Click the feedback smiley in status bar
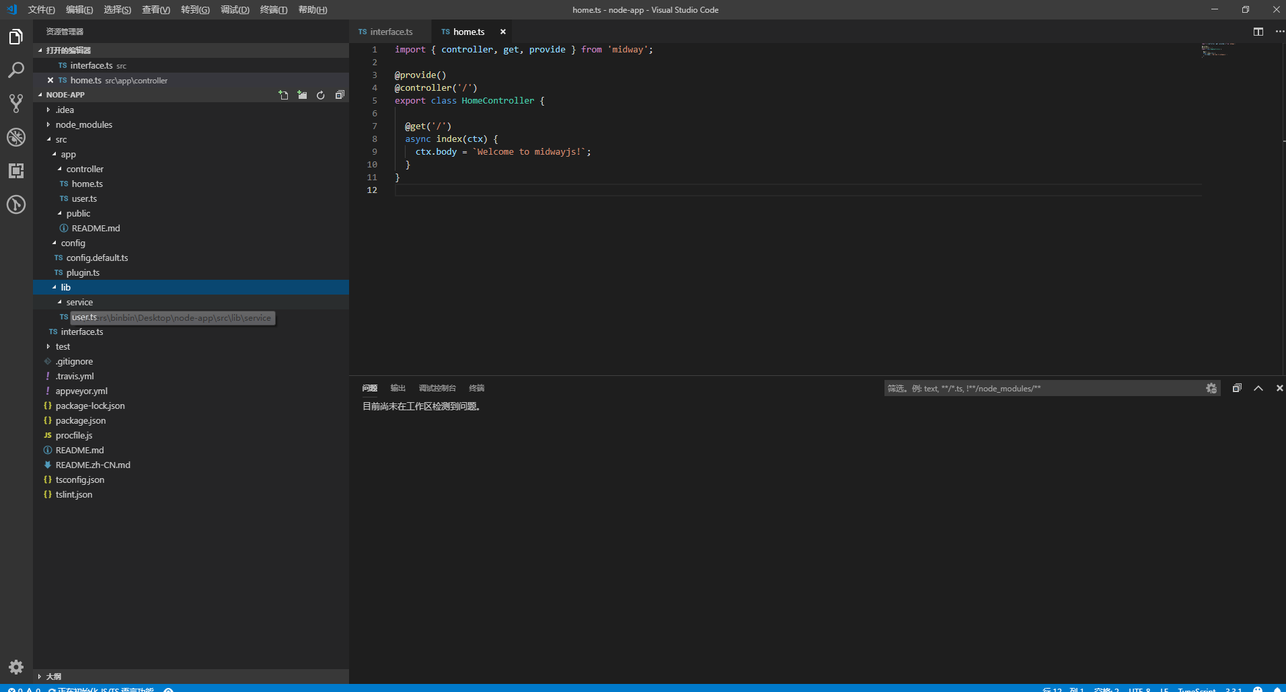1286x692 pixels. click(x=1257, y=689)
